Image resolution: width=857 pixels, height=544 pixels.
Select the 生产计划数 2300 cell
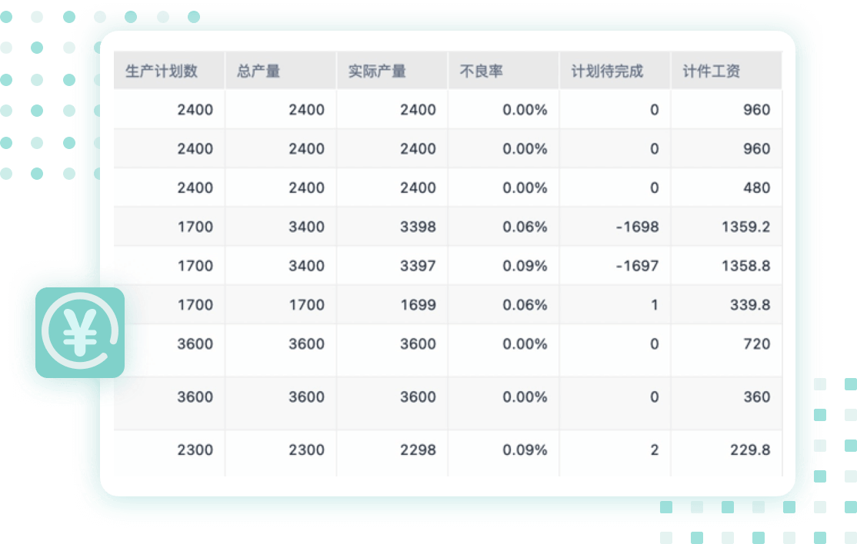(169, 453)
